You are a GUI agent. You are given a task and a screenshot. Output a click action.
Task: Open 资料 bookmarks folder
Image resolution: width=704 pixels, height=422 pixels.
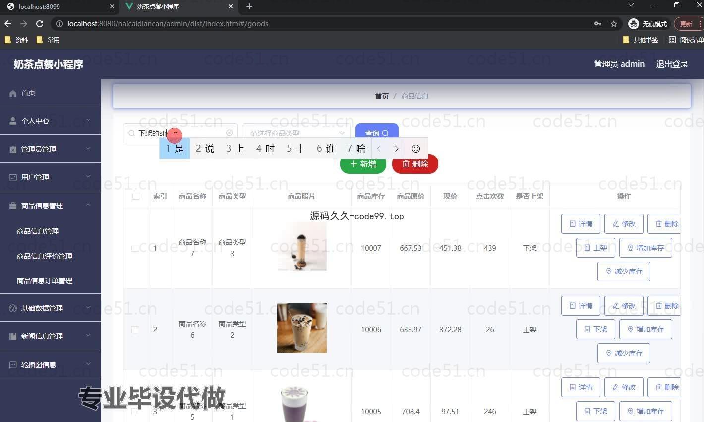16,40
